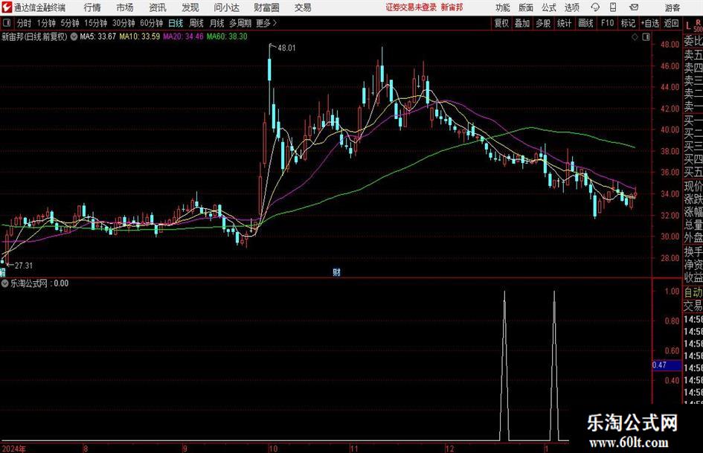Switch to 15分钟 period
The height and width of the screenshot is (453, 703).
pyautogui.click(x=95, y=23)
